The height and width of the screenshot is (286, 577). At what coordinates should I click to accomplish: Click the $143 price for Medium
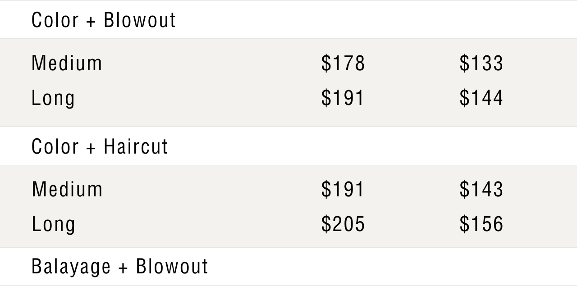pyautogui.click(x=481, y=189)
